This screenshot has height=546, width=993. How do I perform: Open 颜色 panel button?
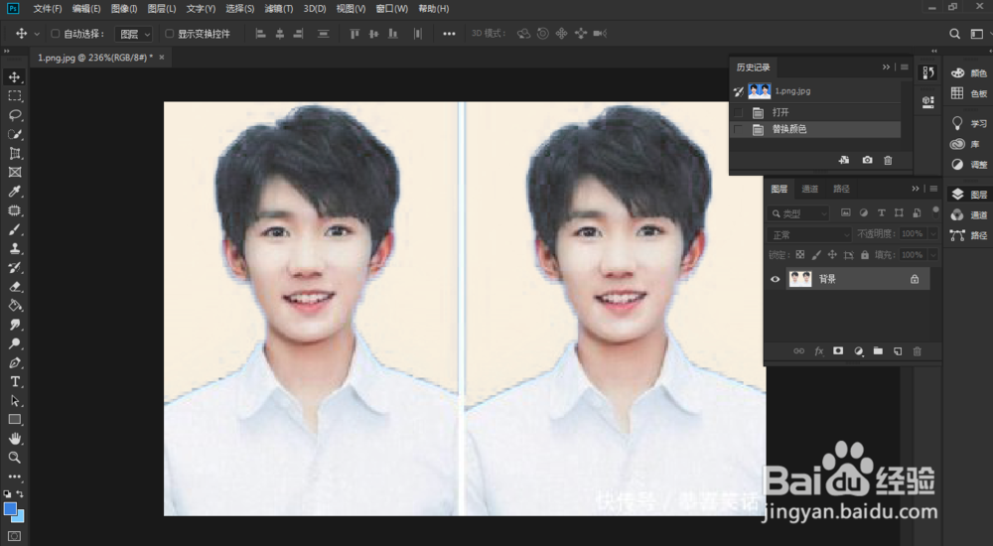(x=969, y=73)
